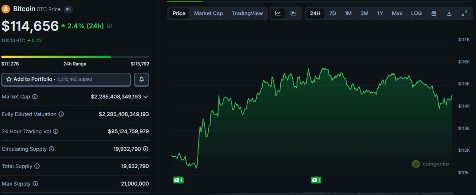Open the calendar date range picker
This screenshot has width=476, height=195.
click(434, 13)
